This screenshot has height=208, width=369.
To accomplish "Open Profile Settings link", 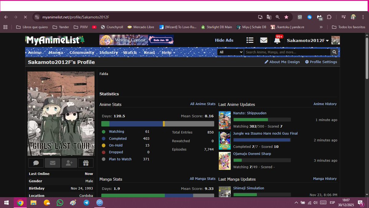I will coord(321,62).
